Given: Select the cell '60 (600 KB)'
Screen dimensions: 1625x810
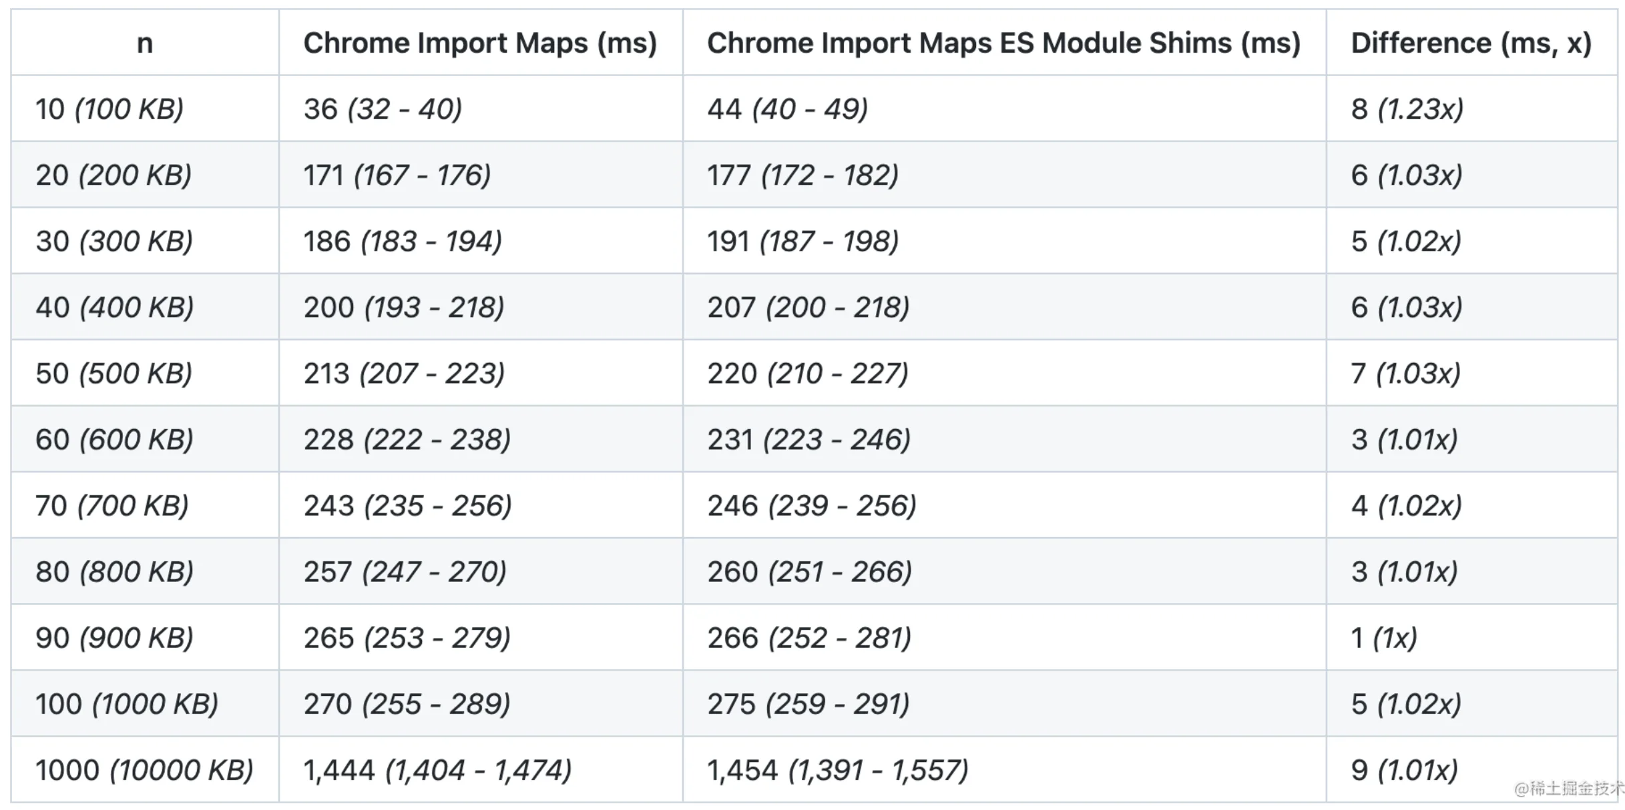Looking at the screenshot, I should 145,438.
